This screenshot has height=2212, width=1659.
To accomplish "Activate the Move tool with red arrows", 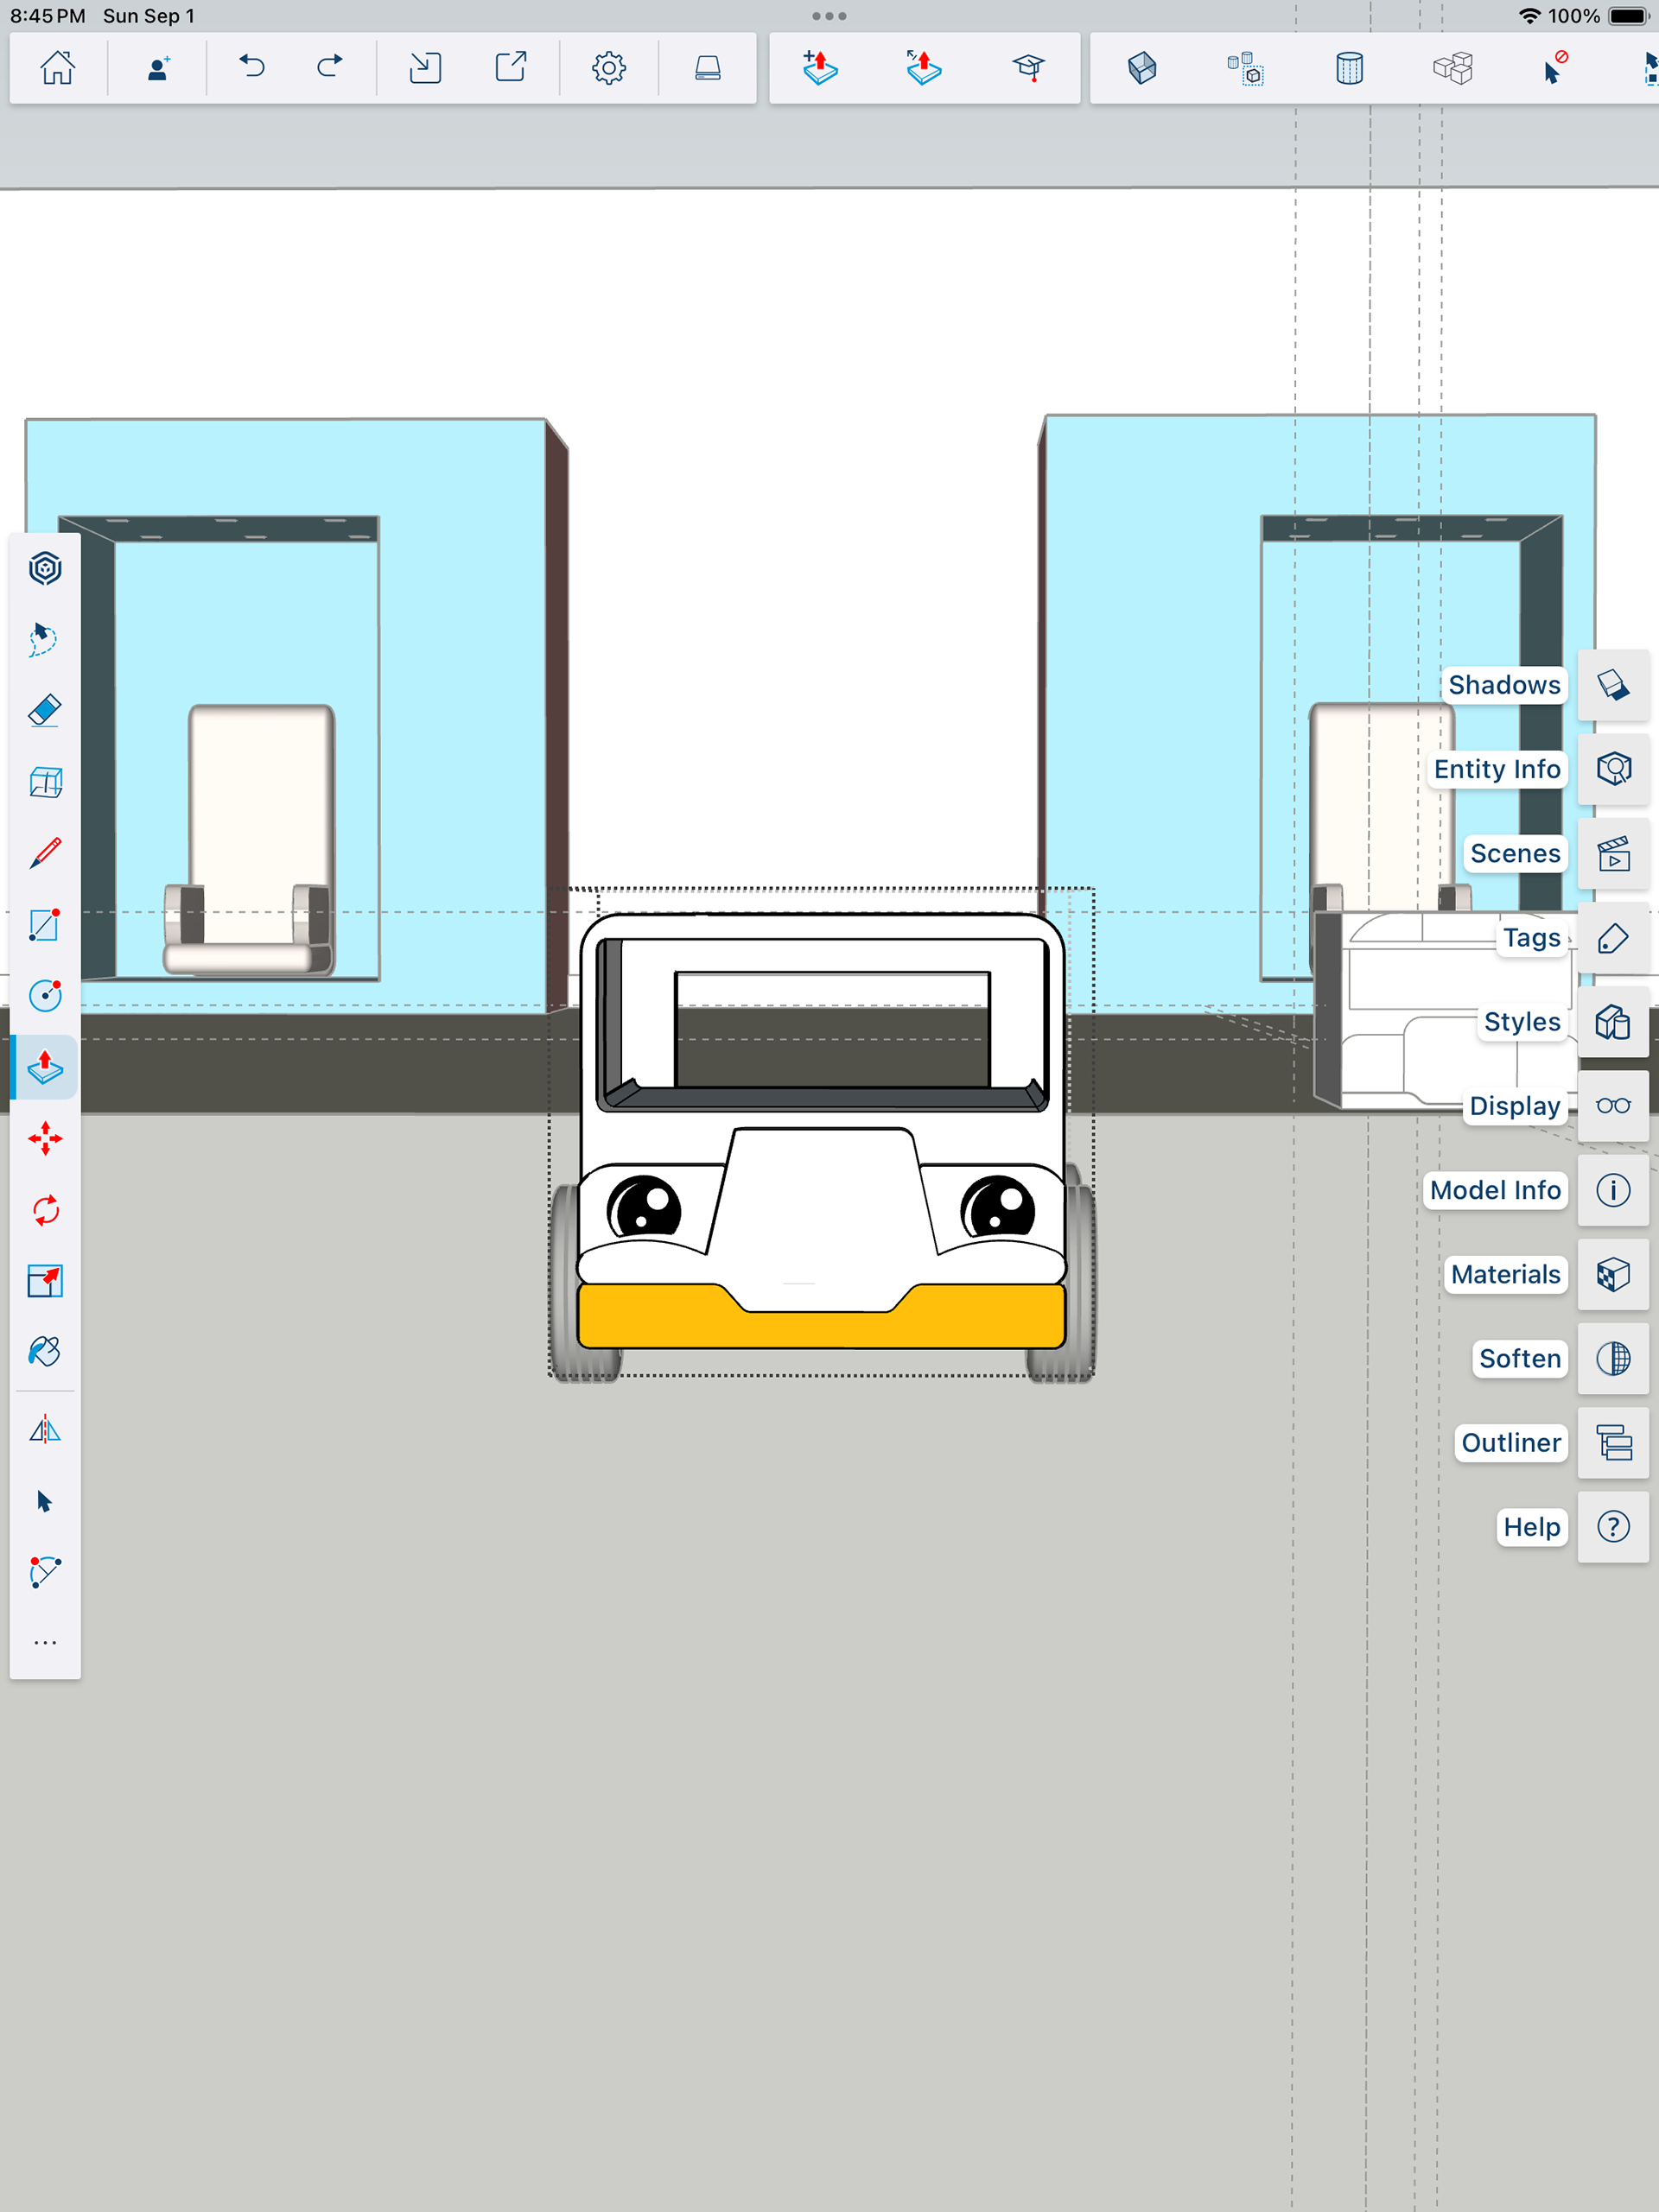I will (45, 1139).
